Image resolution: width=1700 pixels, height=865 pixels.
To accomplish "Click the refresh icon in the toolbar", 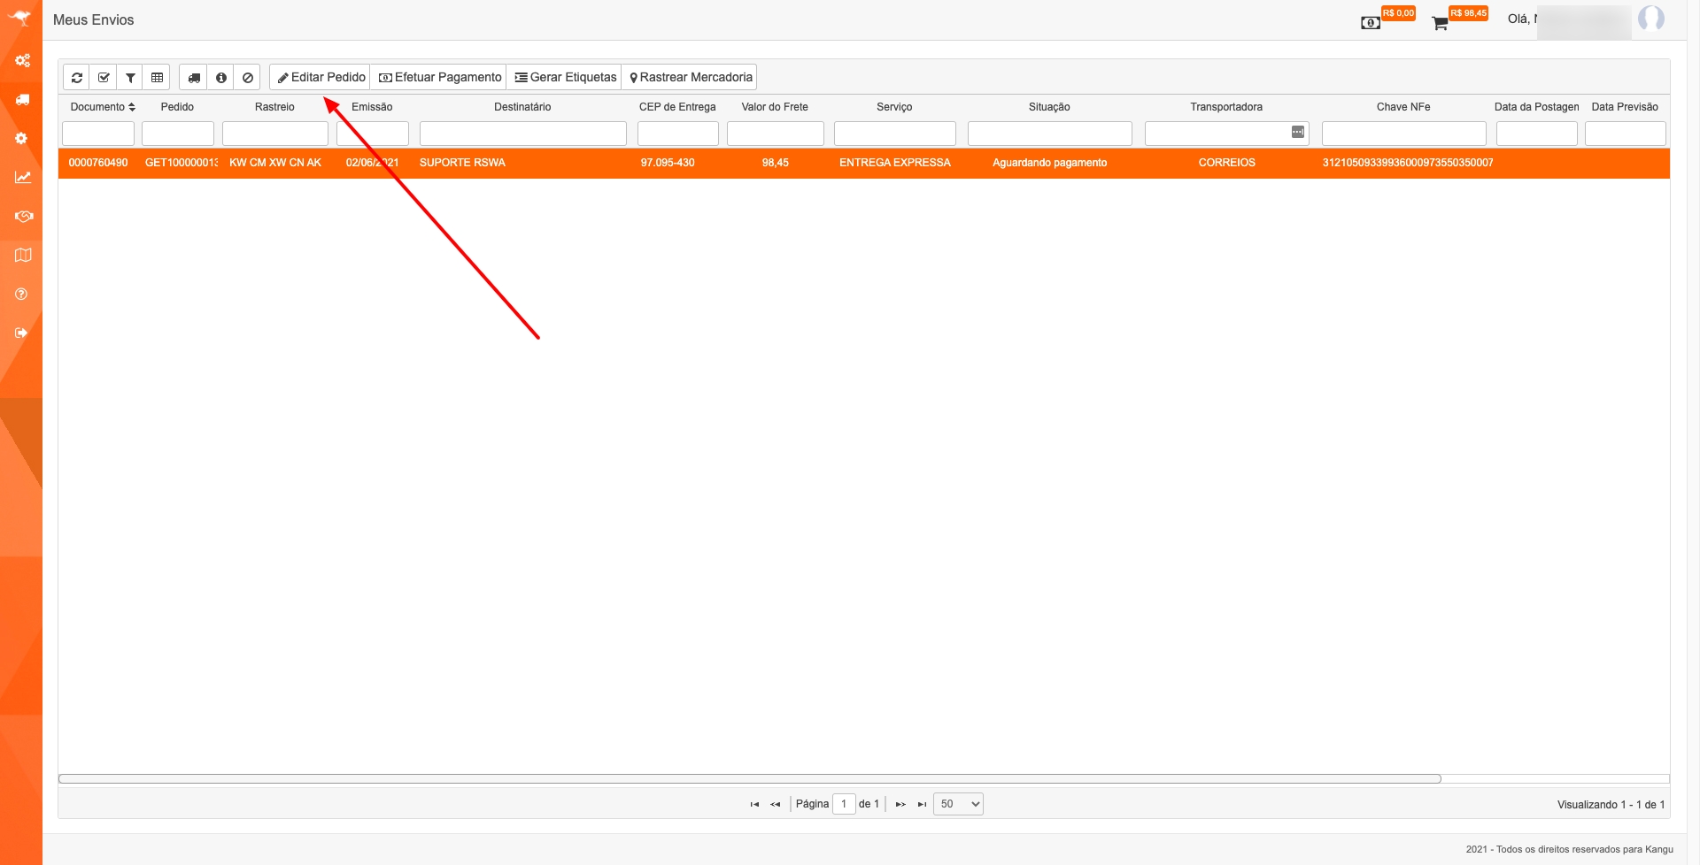I will [77, 78].
